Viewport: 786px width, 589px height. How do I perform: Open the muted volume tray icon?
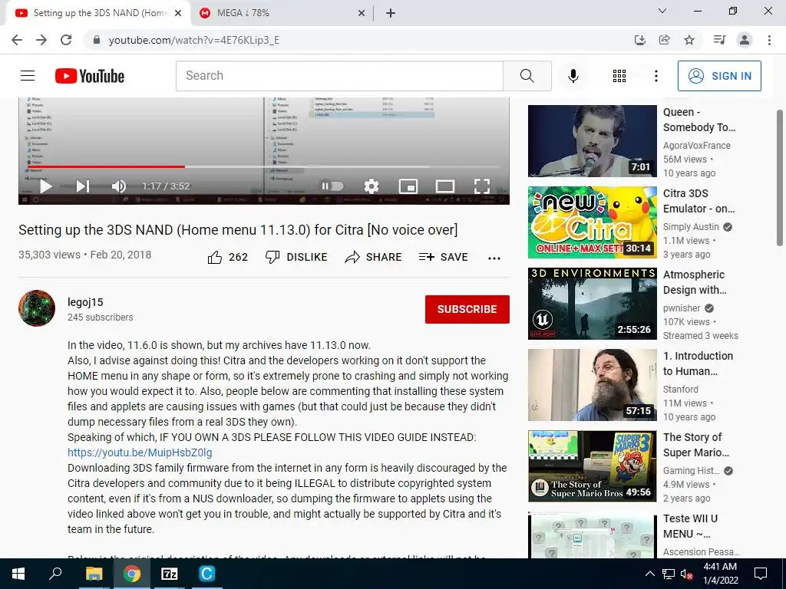click(x=686, y=574)
